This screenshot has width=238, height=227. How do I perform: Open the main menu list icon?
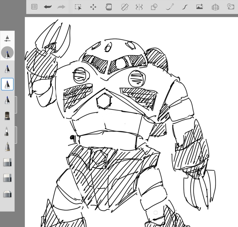[34, 7]
